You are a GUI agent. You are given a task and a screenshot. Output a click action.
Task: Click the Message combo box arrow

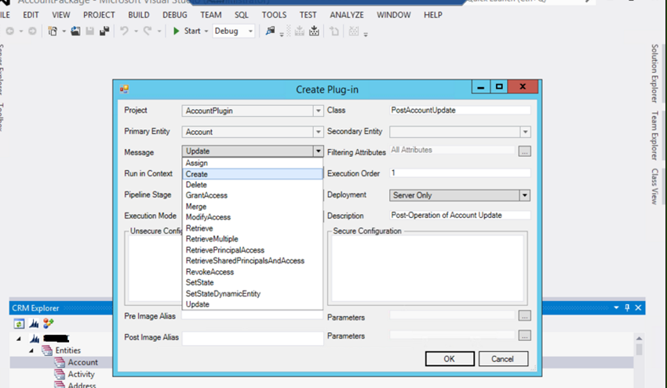coord(318,150)
